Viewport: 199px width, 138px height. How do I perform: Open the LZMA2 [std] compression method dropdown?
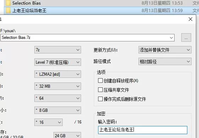click(58, 74)
